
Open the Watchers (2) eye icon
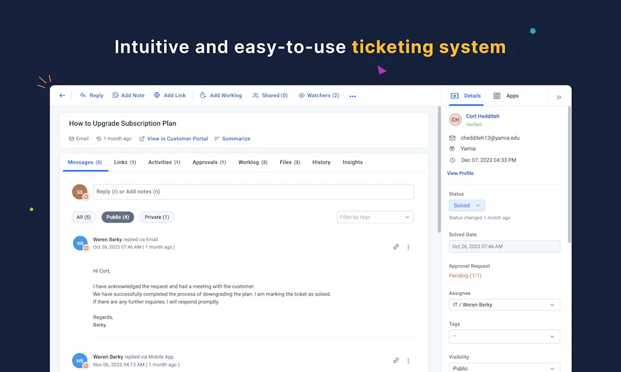301,95
